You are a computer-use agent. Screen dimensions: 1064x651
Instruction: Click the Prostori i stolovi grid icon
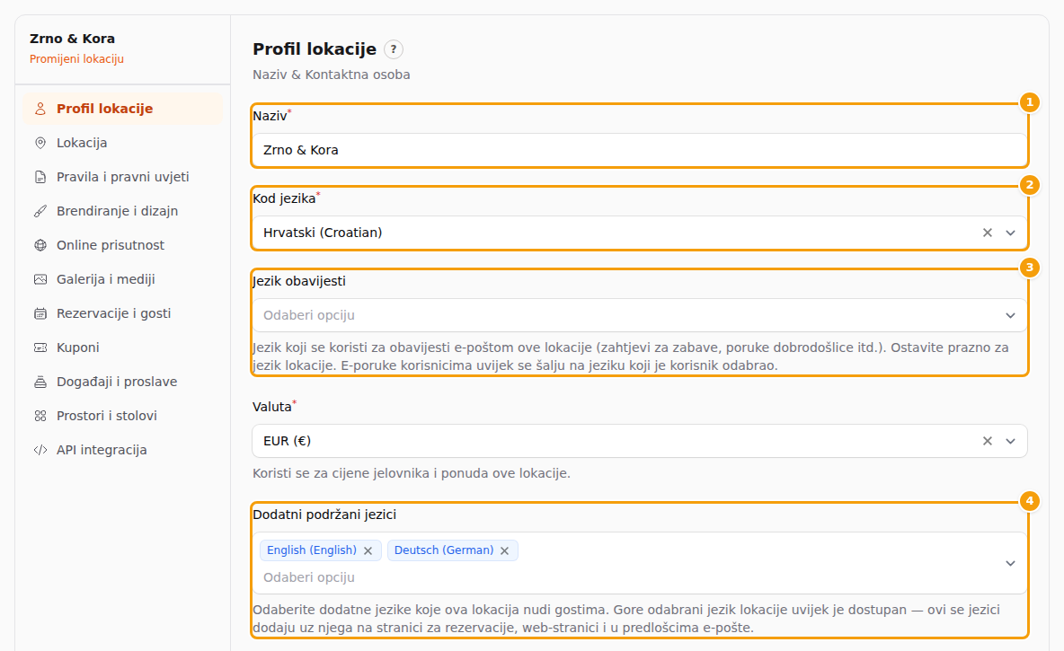(40, 416)
